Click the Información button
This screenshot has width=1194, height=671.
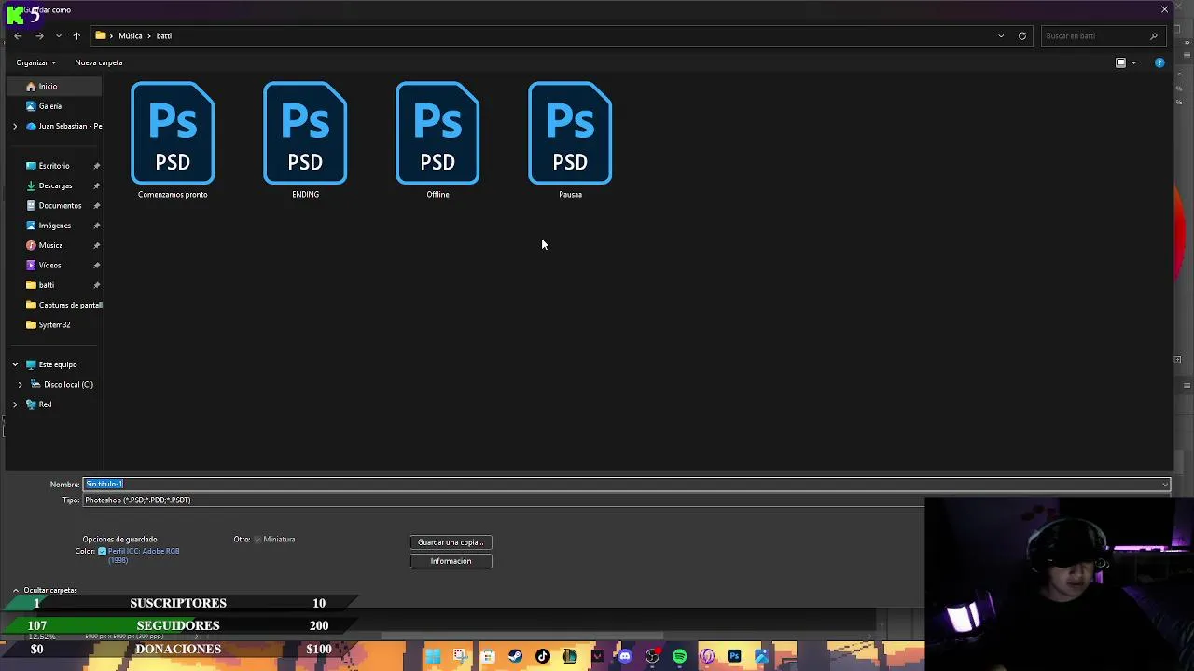point(451,561)
